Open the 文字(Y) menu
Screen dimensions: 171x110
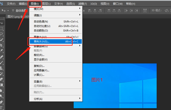click(59, 4)
